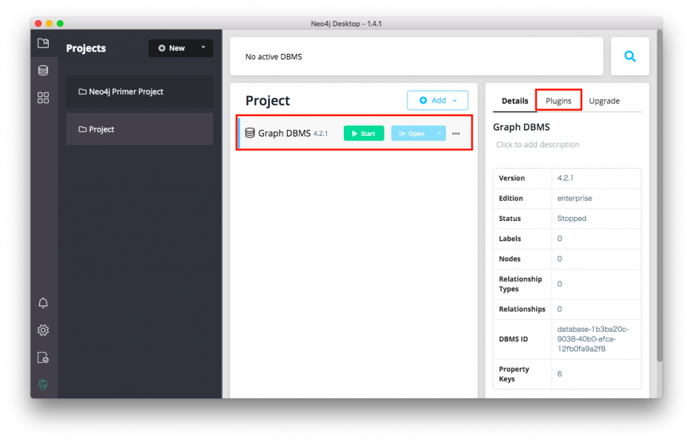Open settings with the gear icon
Viewport: 693px width, 442px height.
(43, 330)
